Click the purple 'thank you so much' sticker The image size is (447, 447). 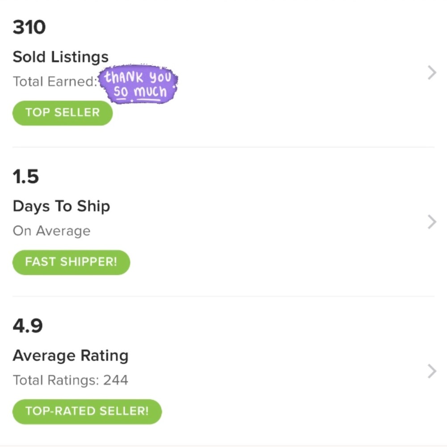[138, 84]
